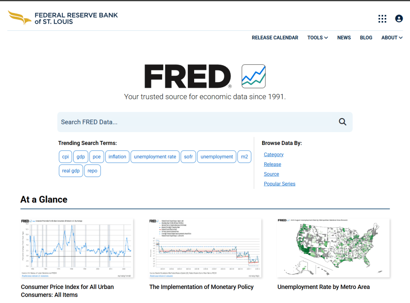Select the real gdp trending term

pos(71,171)
